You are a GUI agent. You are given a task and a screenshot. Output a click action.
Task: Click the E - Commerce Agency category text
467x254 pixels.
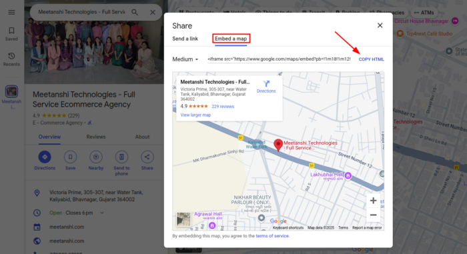[x=57, y=123]
